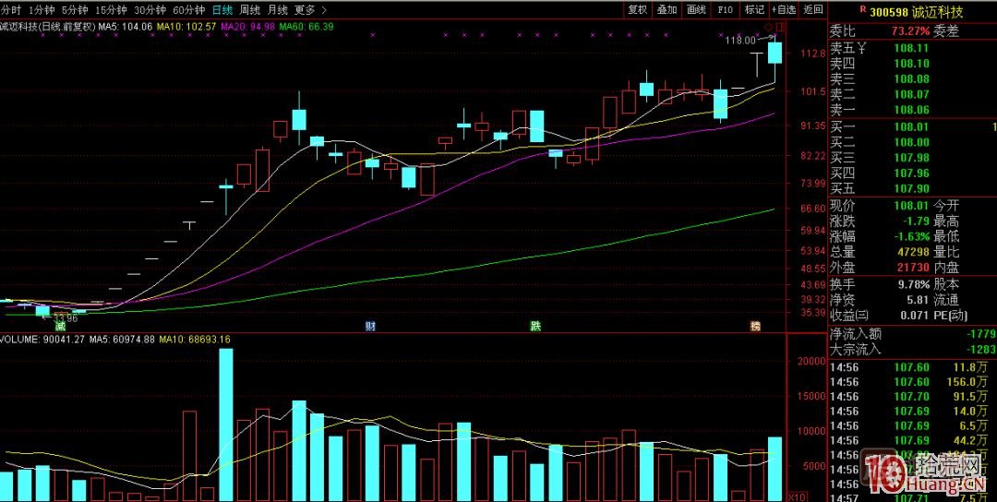Viewport: 997px width, 502px height.
Task: Open the 叠加 overlay tool
Action: pyautogui.click(x=667, y=9)
